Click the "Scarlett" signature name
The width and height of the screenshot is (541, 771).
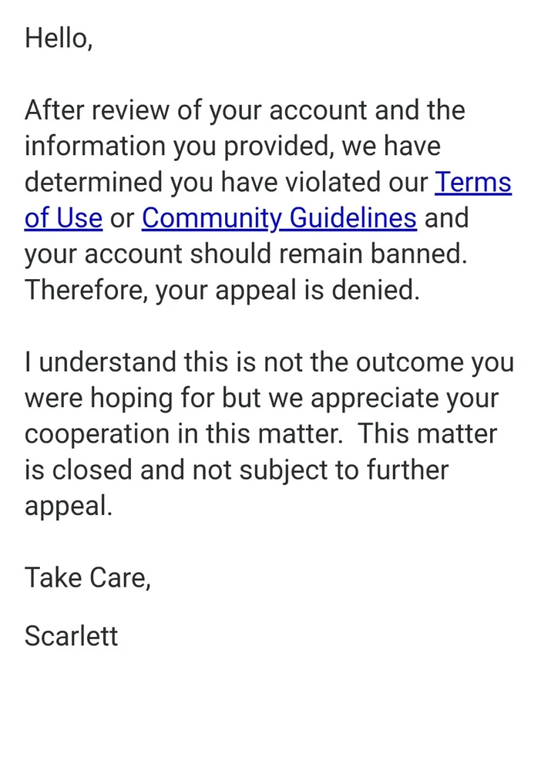tap(72, 636)
